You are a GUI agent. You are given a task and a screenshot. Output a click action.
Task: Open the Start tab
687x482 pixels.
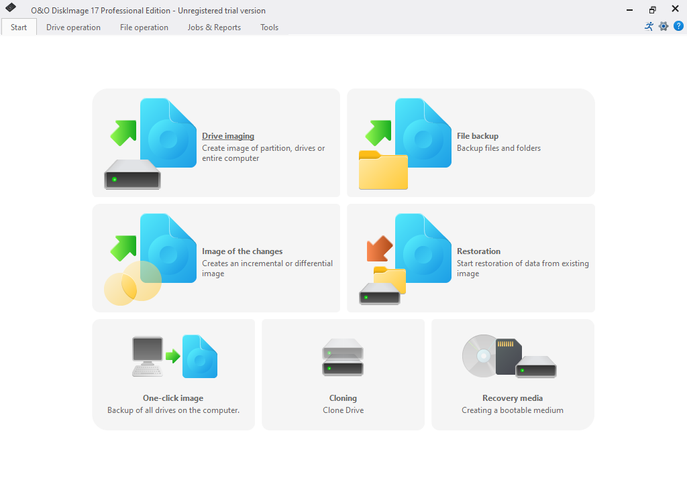pos(19,27)
